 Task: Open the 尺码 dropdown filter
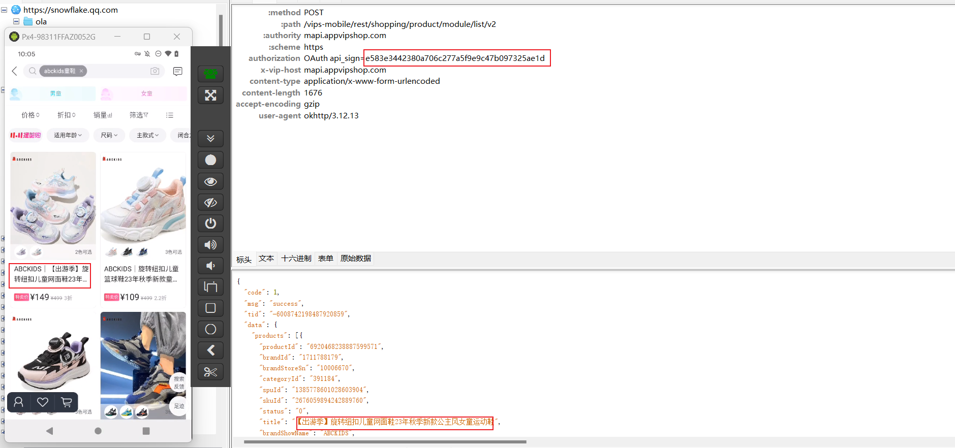pos(109,135)
